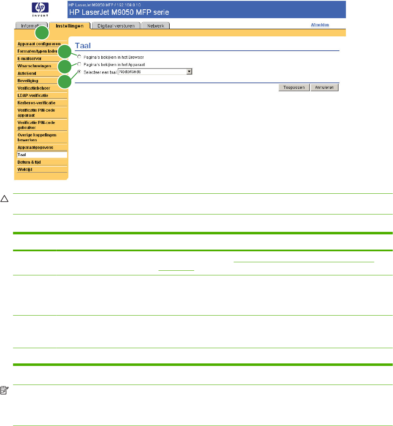This screenshot has height=426, width=393.
Task: Open Formaten/typen laden menu item
Action: point(42,51)
